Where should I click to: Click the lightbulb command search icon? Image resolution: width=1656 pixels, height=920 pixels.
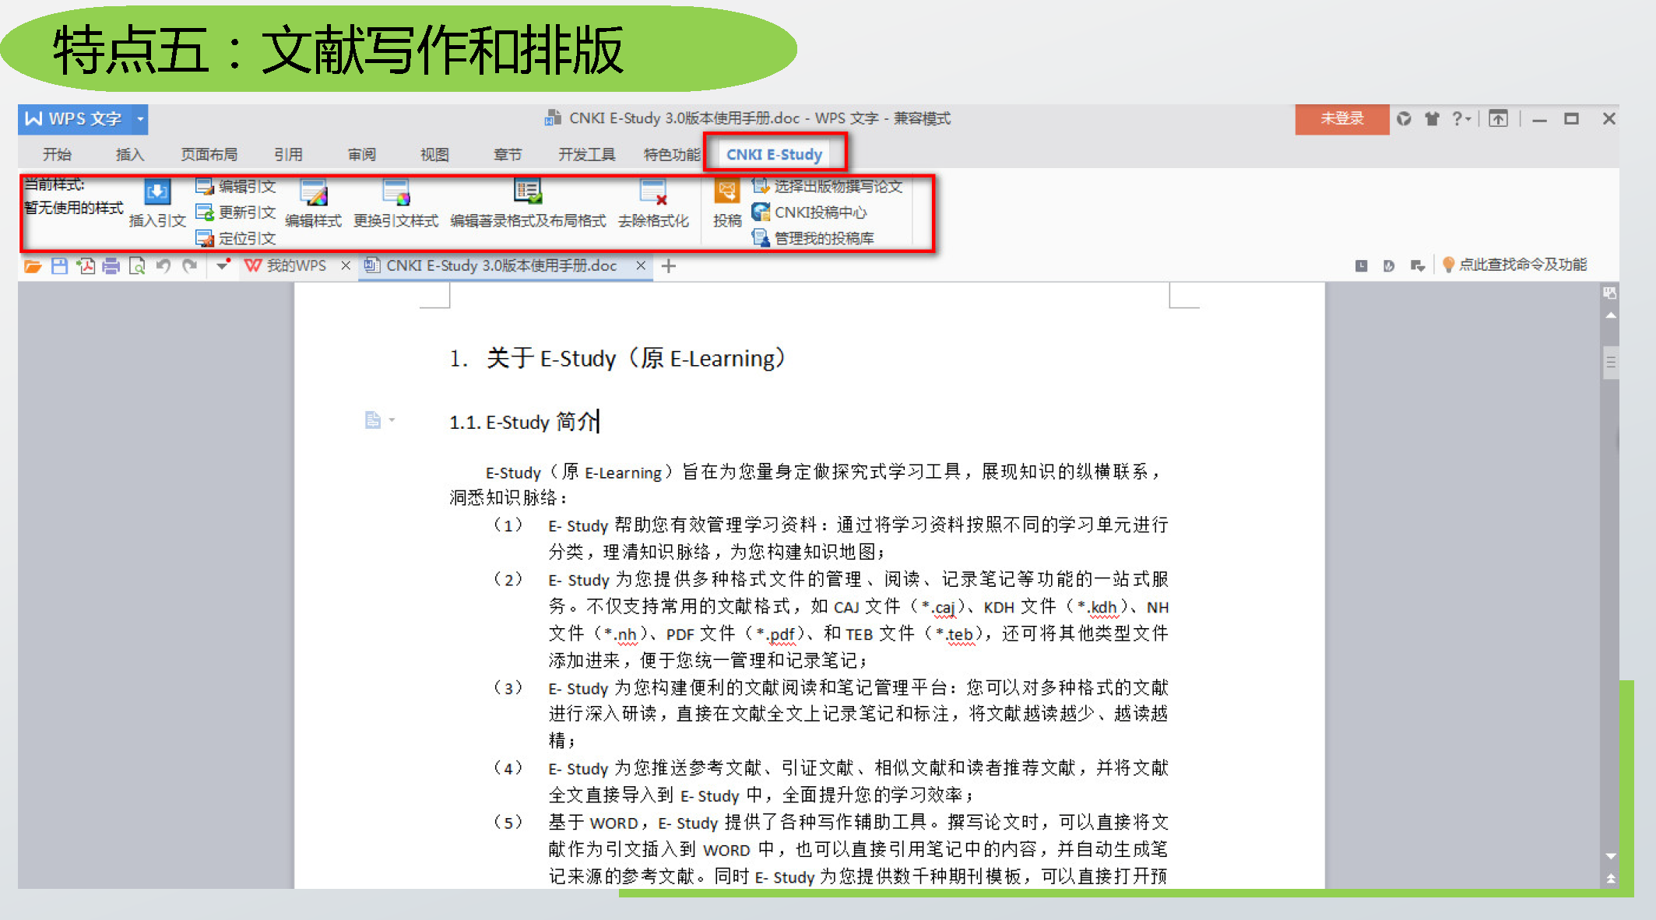click(1448, 265)
